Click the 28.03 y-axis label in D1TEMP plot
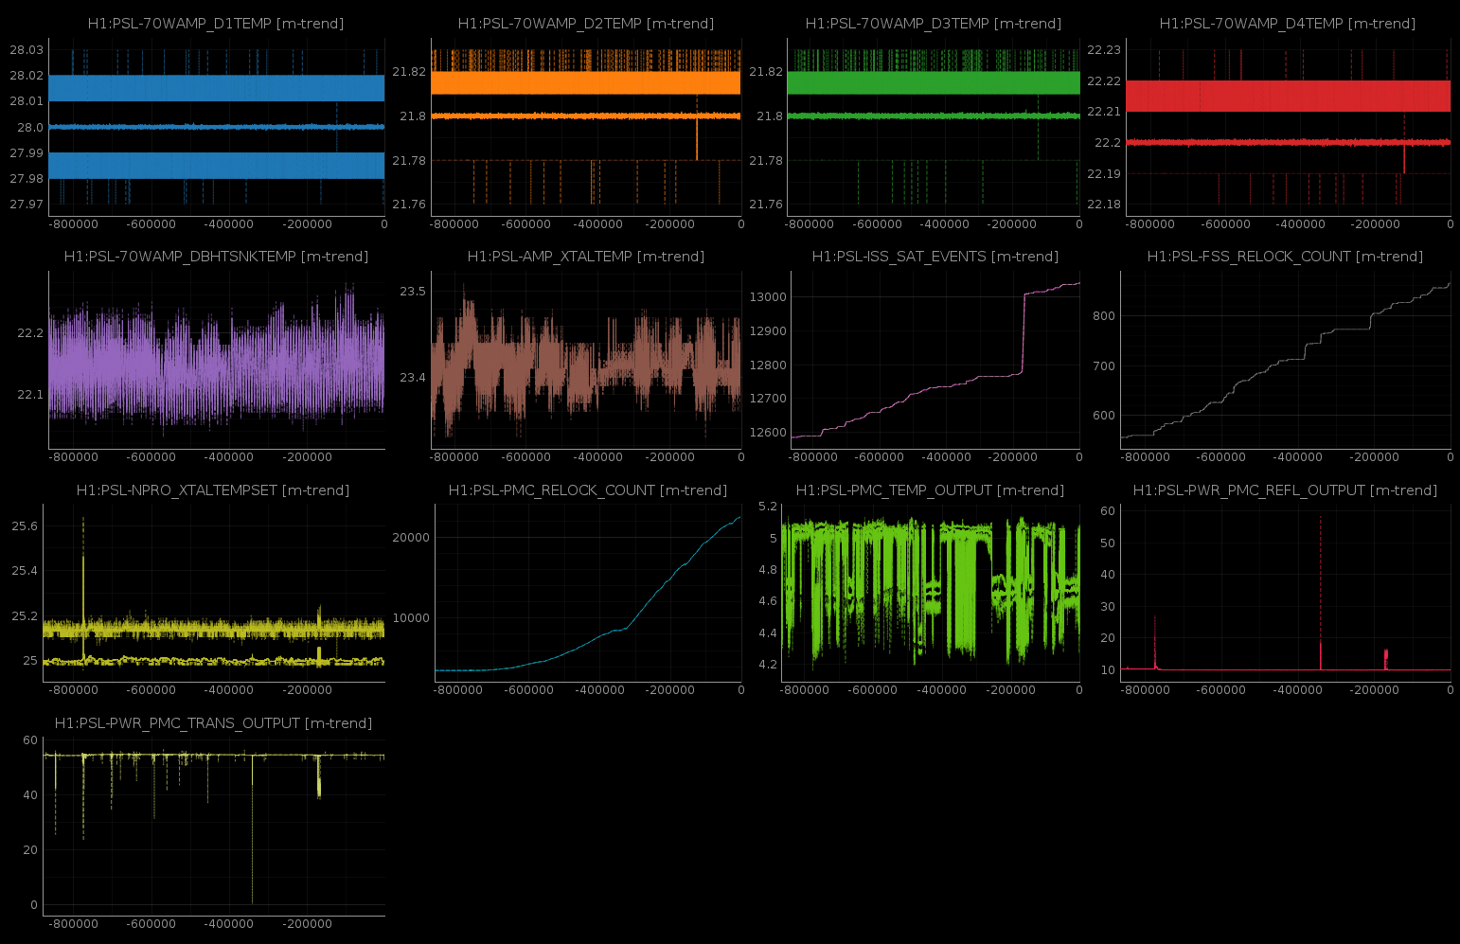The image size is (1460, 944). click(27, 50)
